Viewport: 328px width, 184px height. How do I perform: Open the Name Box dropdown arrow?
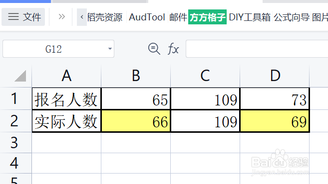pyautogui.click(x=110, y=49)
